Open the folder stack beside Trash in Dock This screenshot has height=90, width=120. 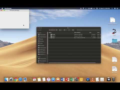click(x=109, y=79)
